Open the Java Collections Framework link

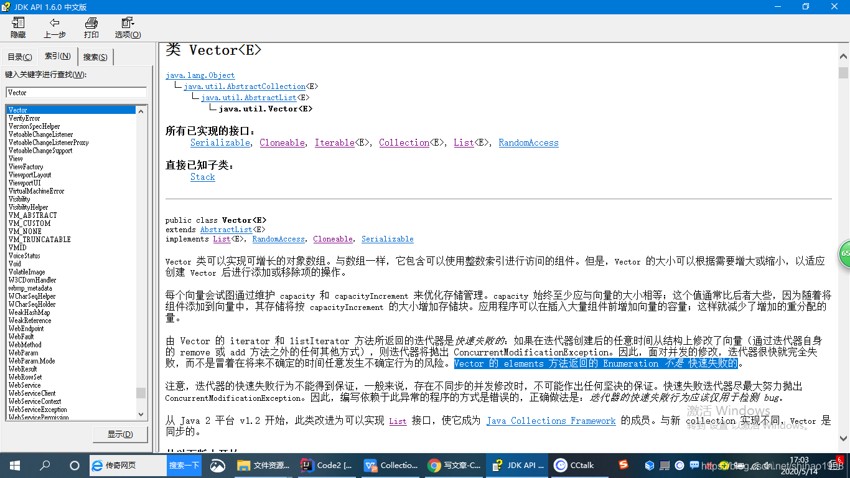point(551,421)
